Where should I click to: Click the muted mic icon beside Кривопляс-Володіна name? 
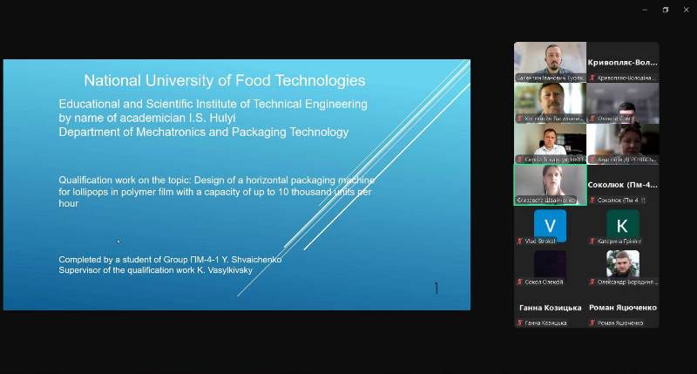point(592,78)
